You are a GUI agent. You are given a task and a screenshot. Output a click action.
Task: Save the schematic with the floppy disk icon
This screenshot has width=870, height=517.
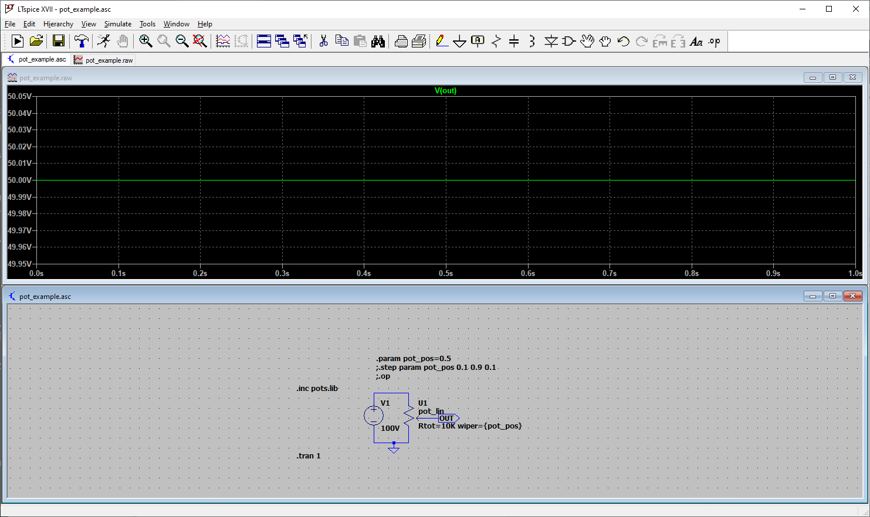[x=59, y=41]
